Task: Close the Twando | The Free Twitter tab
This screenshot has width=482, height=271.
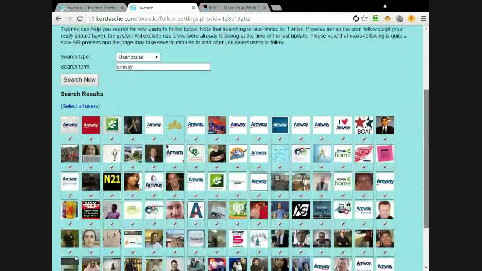Action: click(x=122, y=8)
